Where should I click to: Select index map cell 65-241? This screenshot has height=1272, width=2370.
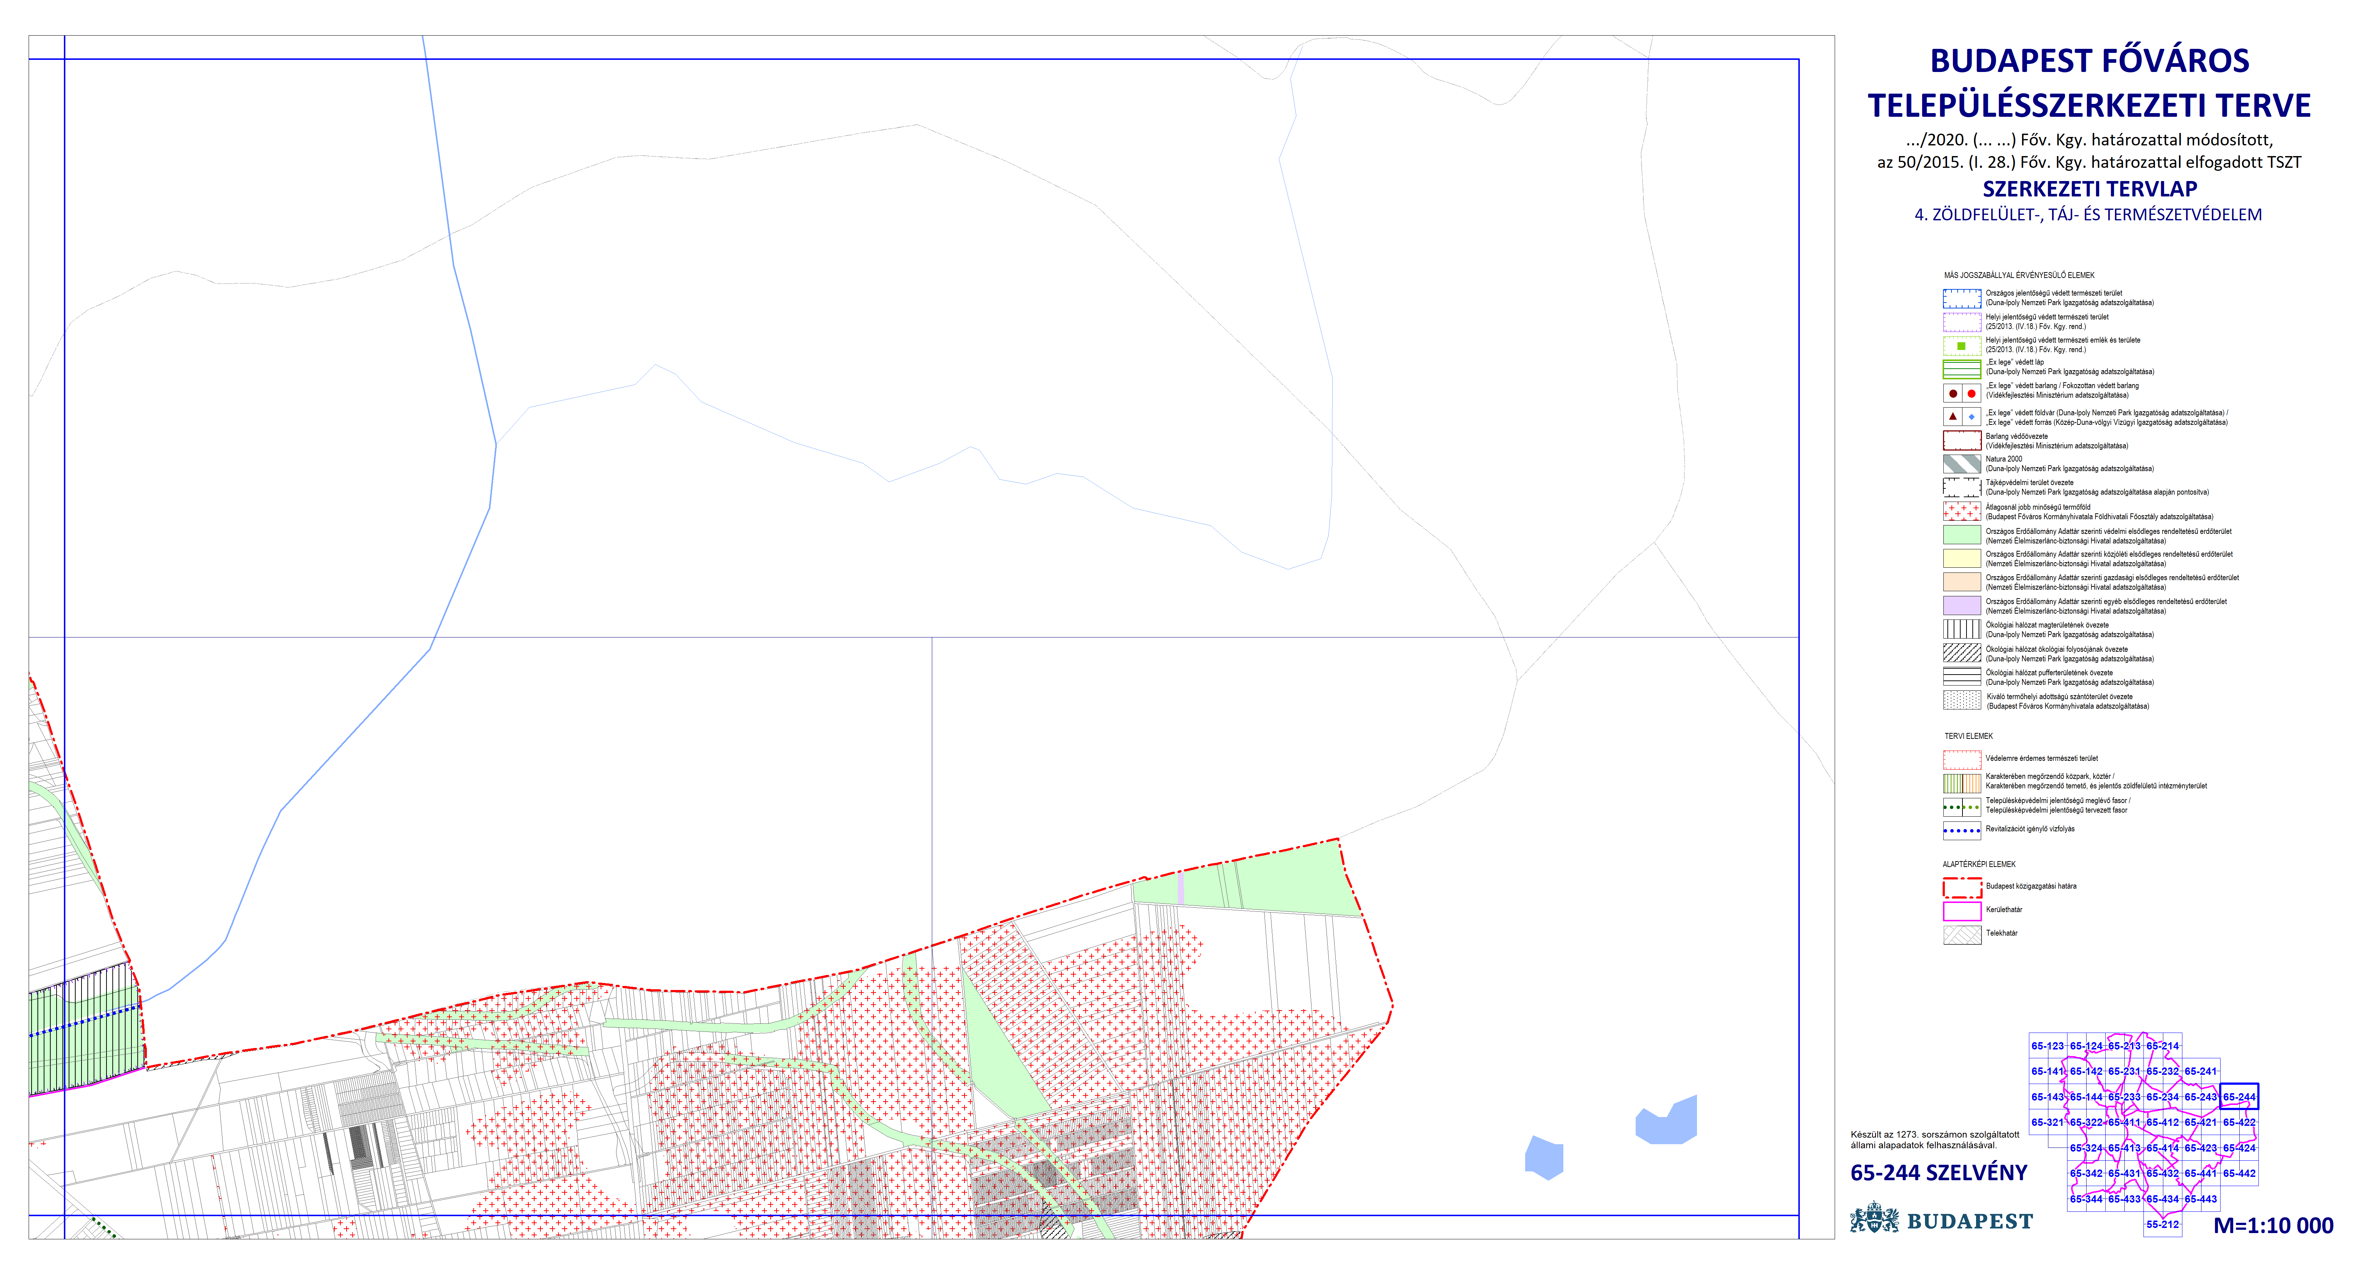click(x=2201, y=1072)
